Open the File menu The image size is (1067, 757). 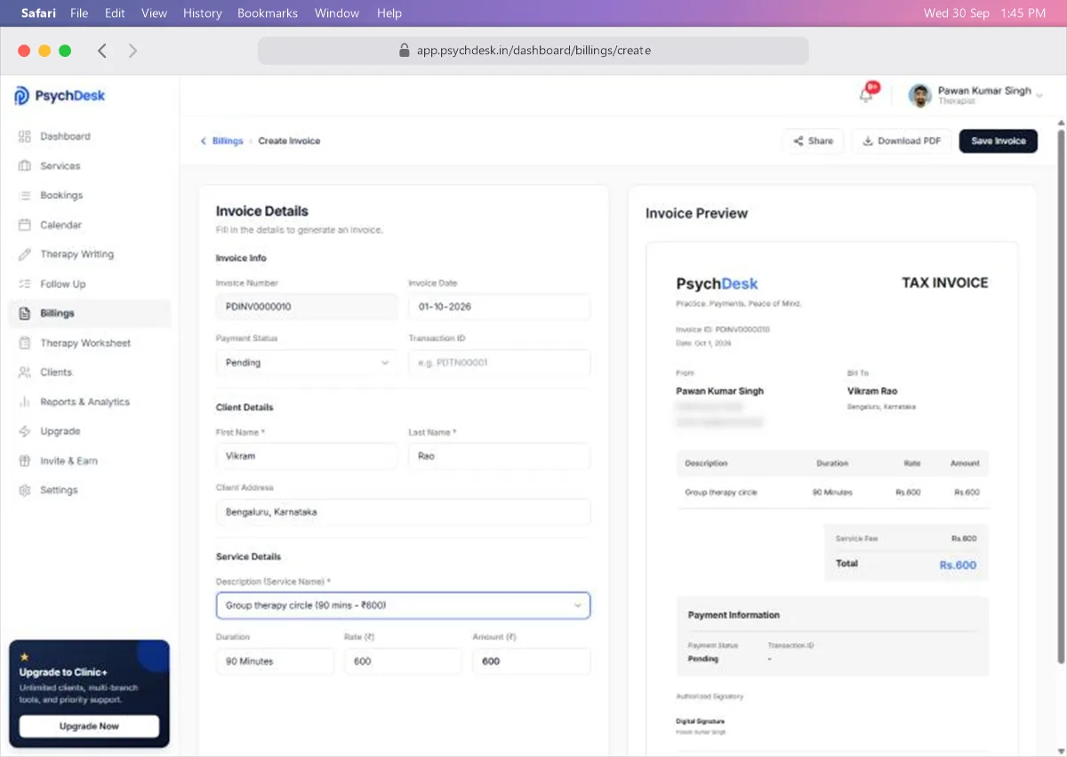pos(79,13)
